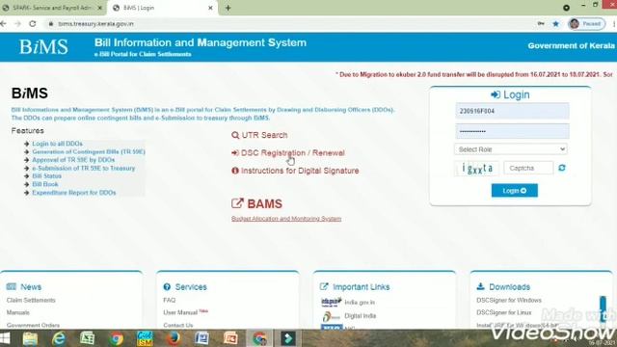The width and height of the screenshot is (617, 347).
Task: Click Login to all DDOs feature
Action: point(58,144)
